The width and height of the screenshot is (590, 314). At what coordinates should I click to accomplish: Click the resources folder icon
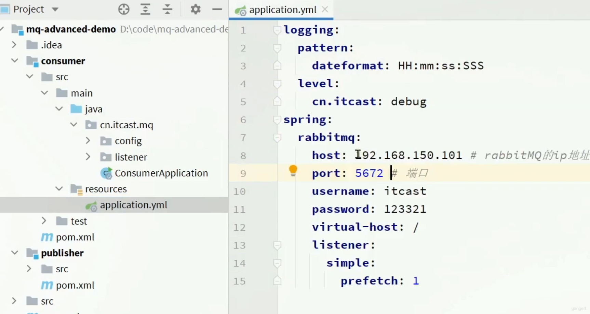click(x=77, y=189)
